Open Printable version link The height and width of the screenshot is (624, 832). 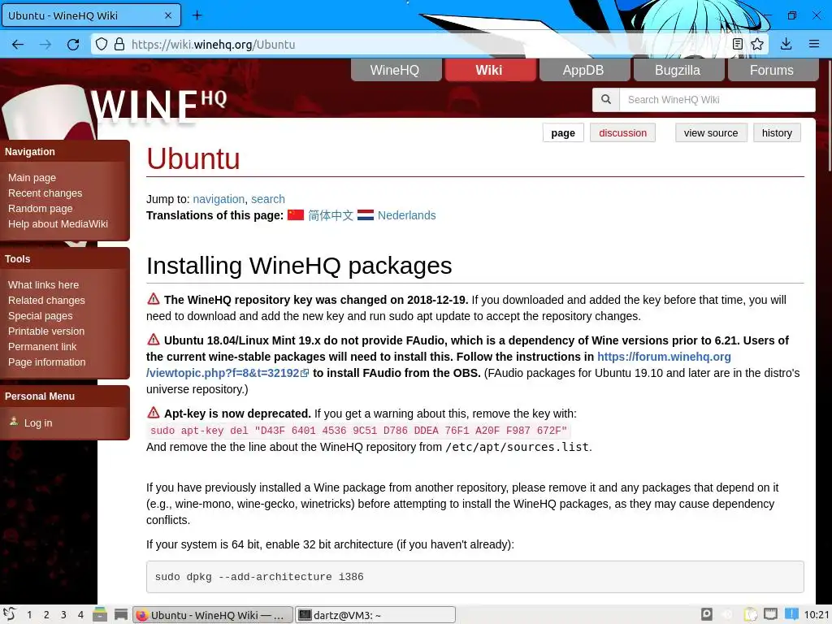(x=46, y=331)
